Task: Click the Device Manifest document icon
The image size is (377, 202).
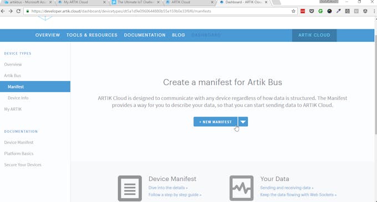Action: 130,188
